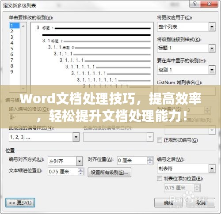Increase the 对齐位置 value with up arrow
This screenshot has width=221, height=214.
(x=150, y=159)
